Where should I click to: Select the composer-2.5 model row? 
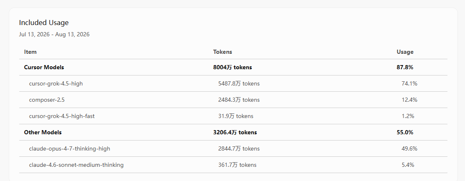[233, 100]
